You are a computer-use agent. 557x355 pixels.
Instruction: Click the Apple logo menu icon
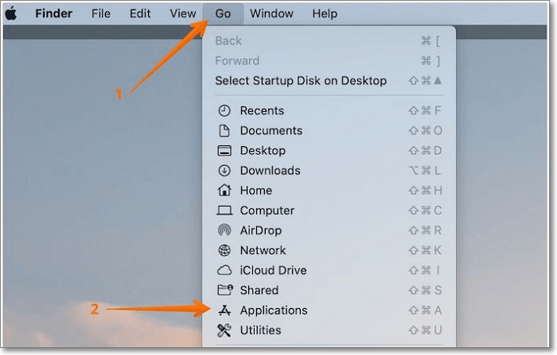(11, 14)
